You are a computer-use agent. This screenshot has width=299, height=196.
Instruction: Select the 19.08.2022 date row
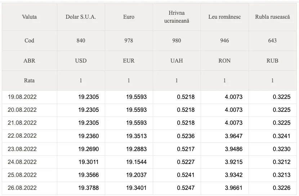[149, 97]
